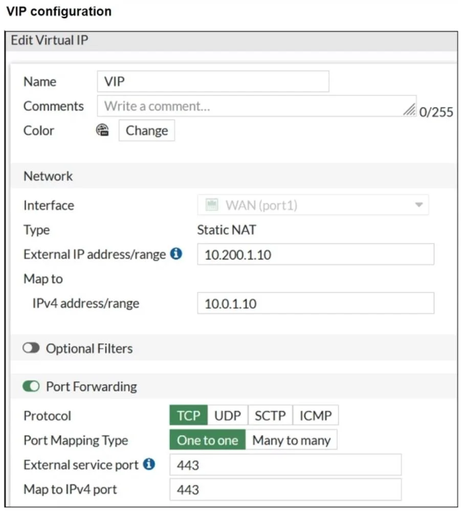Viewport: 464px width, 511px height.
Task: Click the VIP configuration heading
Action: [x=59, y=11]
